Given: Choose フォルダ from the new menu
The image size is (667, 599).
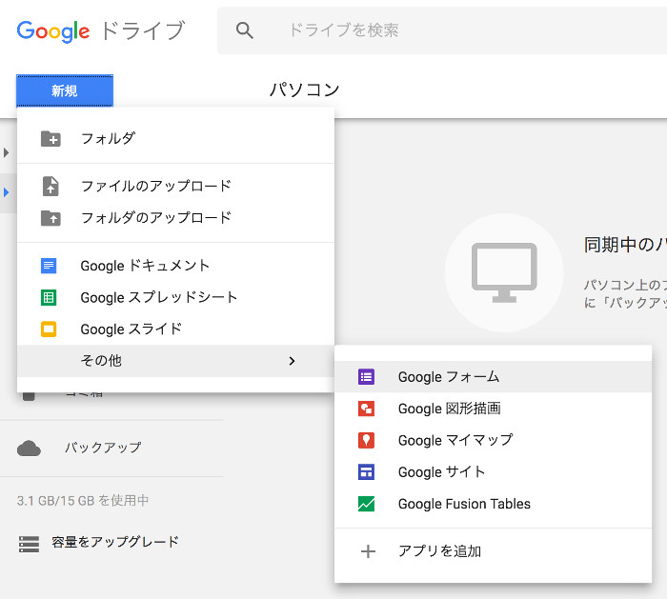Looking at the screenshot, I should tap(175, 139).
